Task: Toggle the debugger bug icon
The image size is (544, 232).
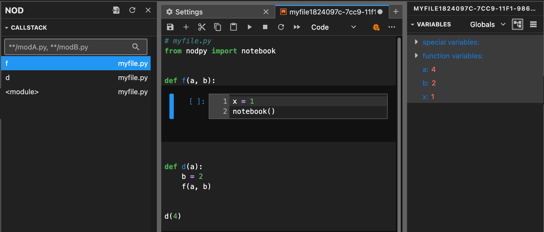Action: (x=376, y=27)
